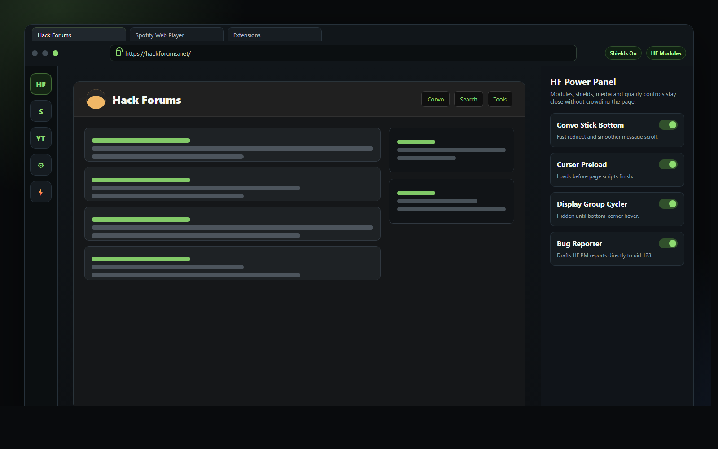Turn off the Convo Stick Bottom toggle
The image size is (718, 449).
tap(668, 125)
